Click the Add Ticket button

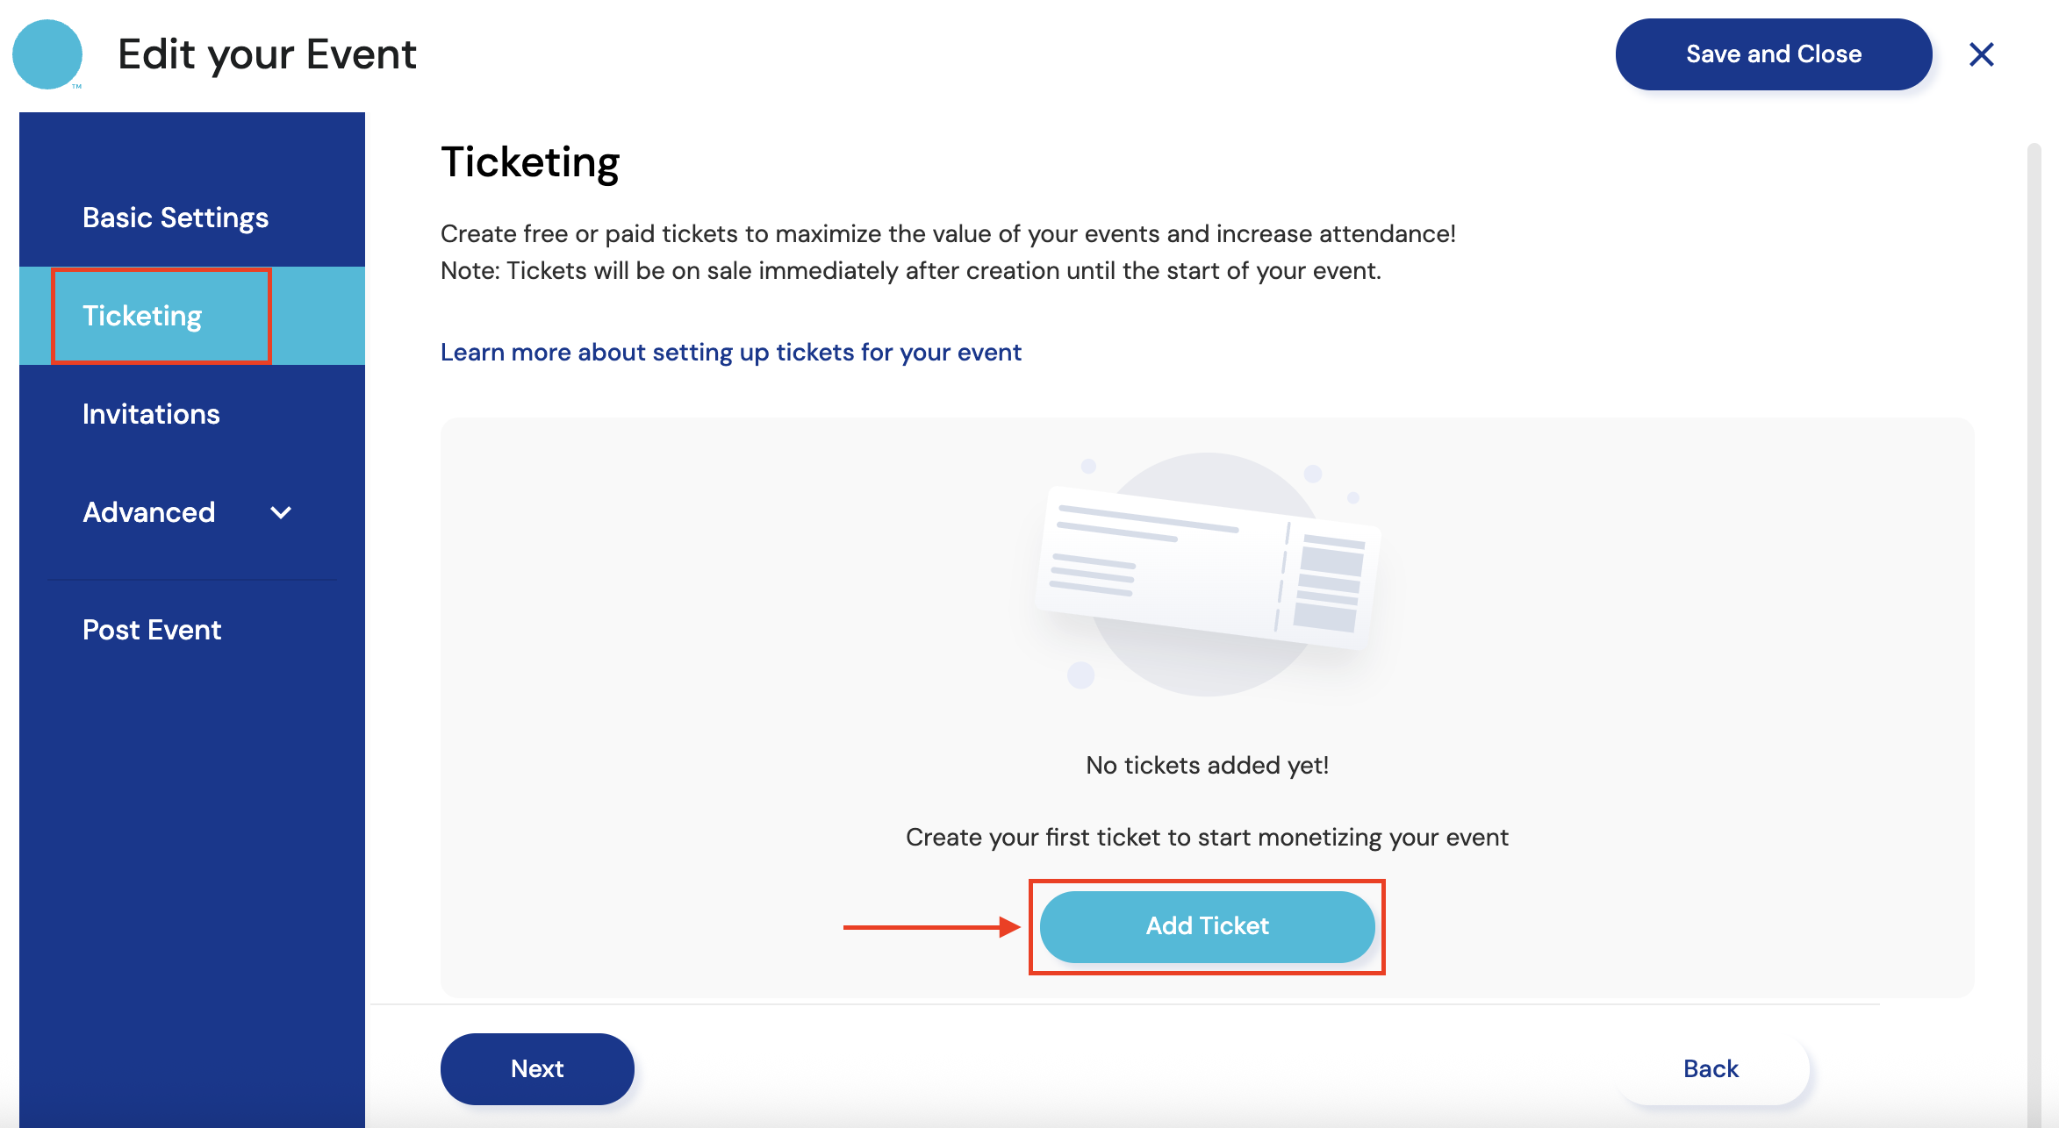tap(1207, 926)
